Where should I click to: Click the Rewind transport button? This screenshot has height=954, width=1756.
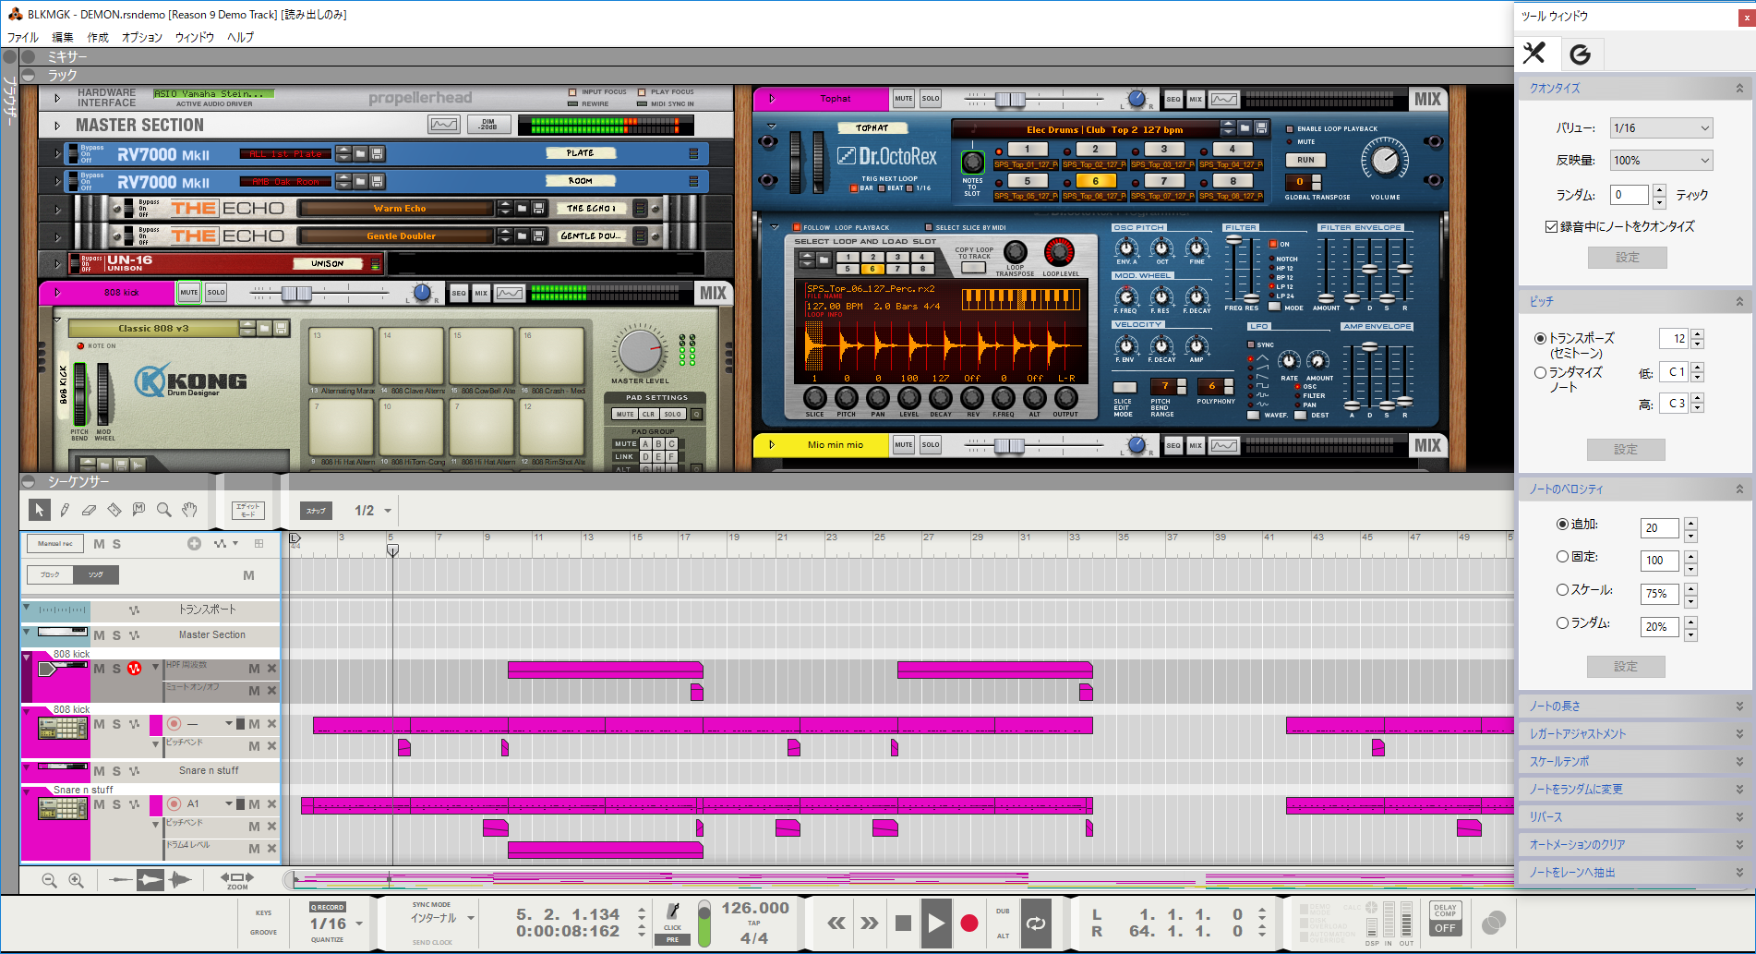[x=836, y=923]
